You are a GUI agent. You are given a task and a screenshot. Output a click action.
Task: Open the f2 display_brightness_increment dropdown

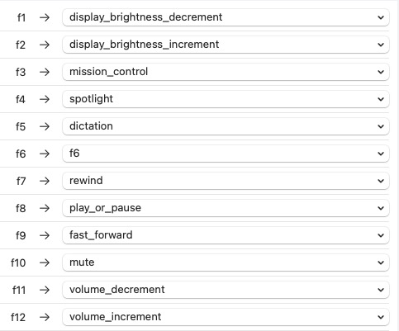(226, 45)
